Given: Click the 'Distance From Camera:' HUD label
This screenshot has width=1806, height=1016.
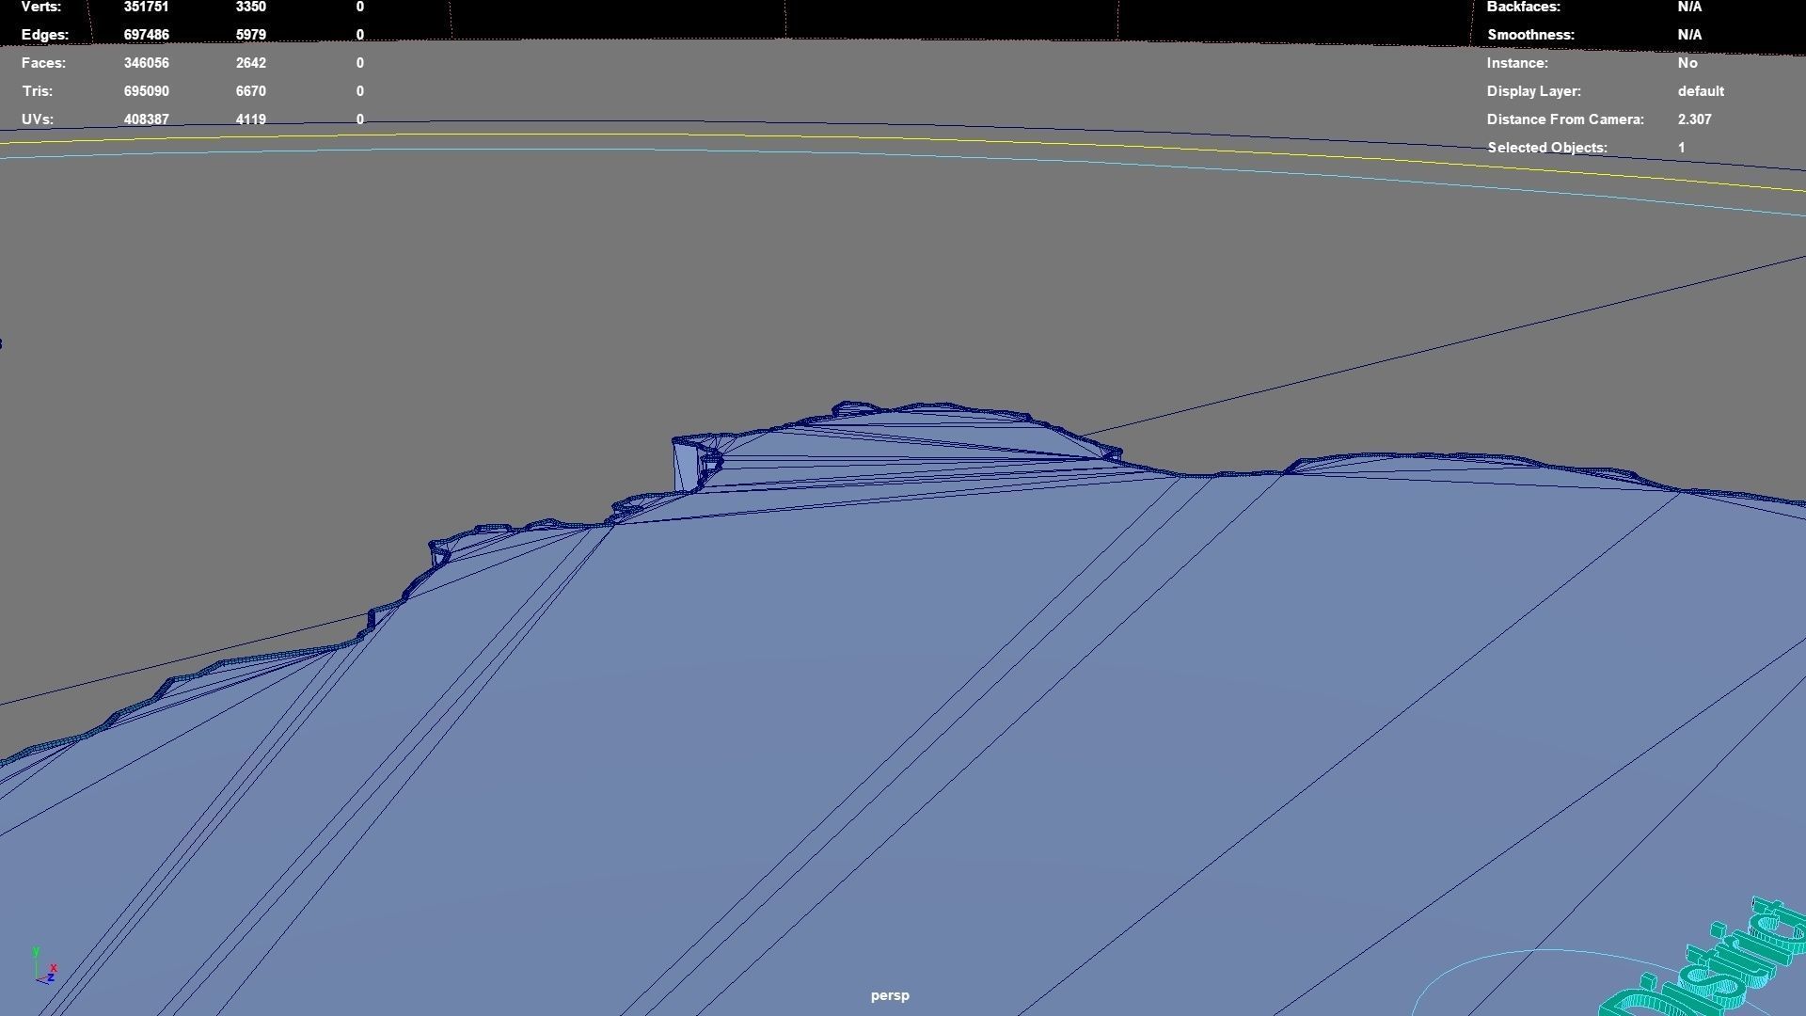Looking at the screenshot, I should [1565, 119].
